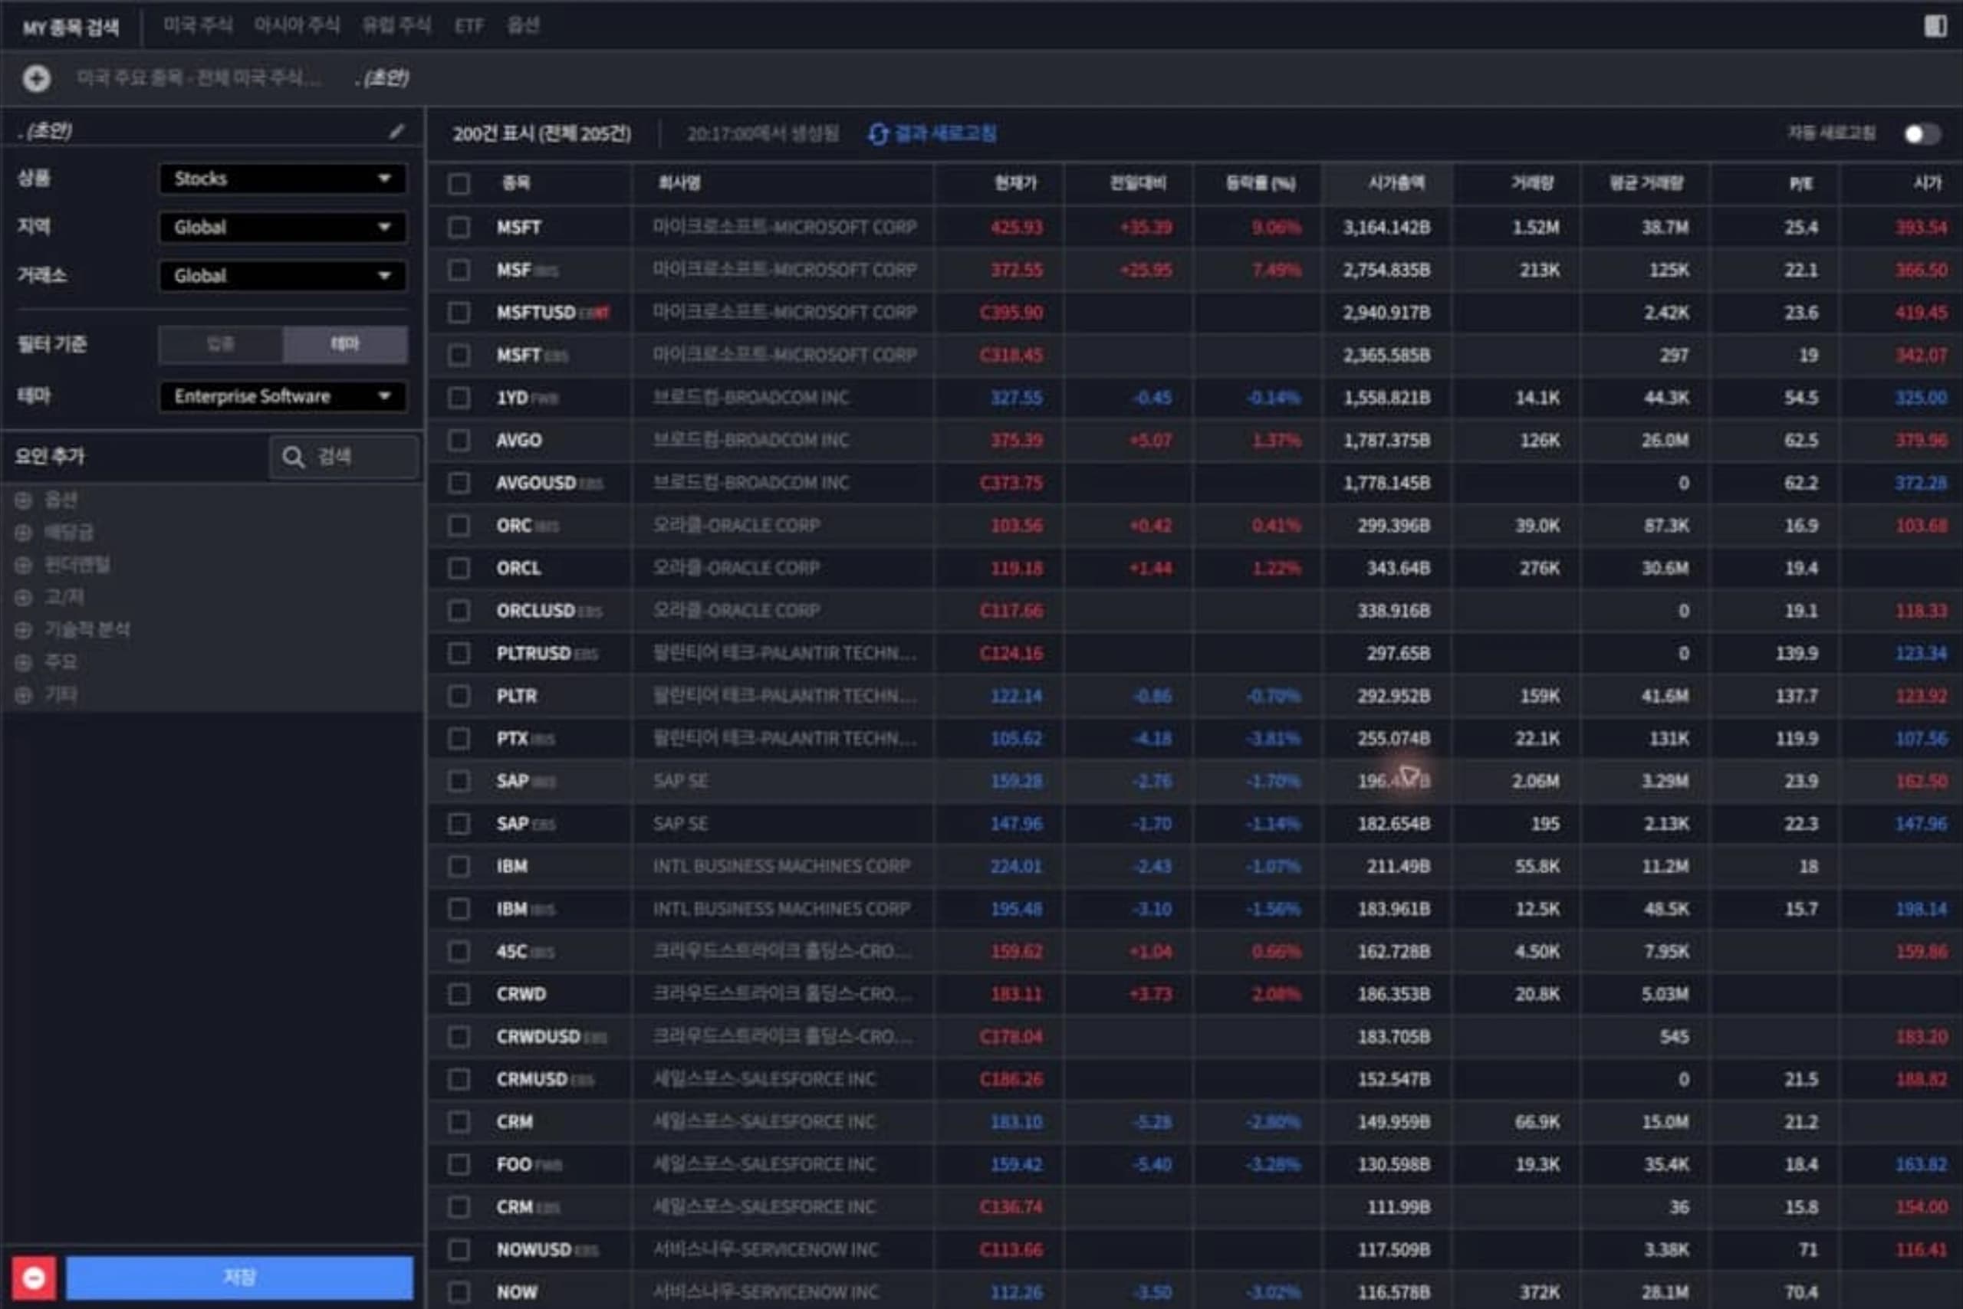Sort by the P/E column header
The image size is (1963, 1309).
point(1801,183)
